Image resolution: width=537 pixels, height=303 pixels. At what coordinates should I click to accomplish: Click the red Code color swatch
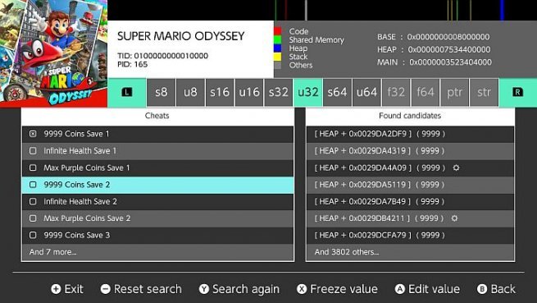pos(277,31)
